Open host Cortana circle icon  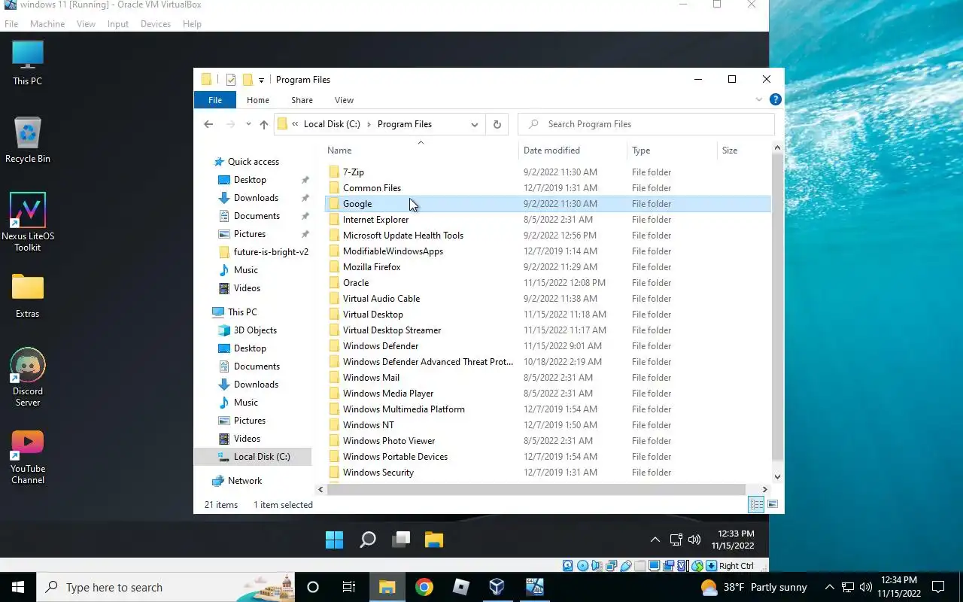coord(313,587)
